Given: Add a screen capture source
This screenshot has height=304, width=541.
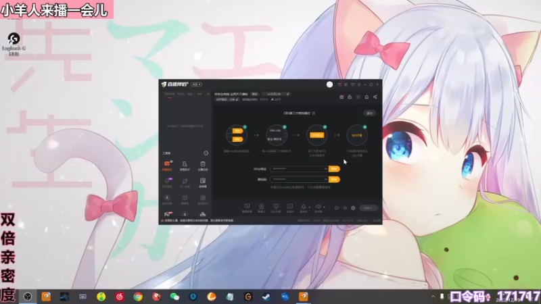Looking at the screenshot, I should click(247, 208).
